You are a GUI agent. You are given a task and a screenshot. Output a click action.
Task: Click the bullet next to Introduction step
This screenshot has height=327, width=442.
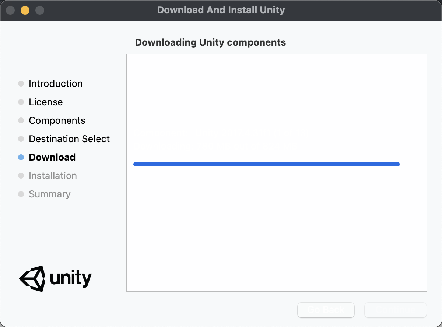21,84
